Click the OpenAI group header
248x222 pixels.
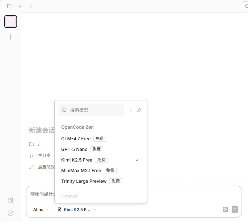coord(69,196)
